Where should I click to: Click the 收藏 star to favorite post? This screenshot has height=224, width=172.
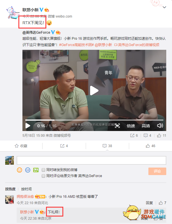tap(21, 146)
